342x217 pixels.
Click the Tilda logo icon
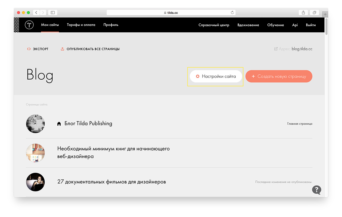29,25
